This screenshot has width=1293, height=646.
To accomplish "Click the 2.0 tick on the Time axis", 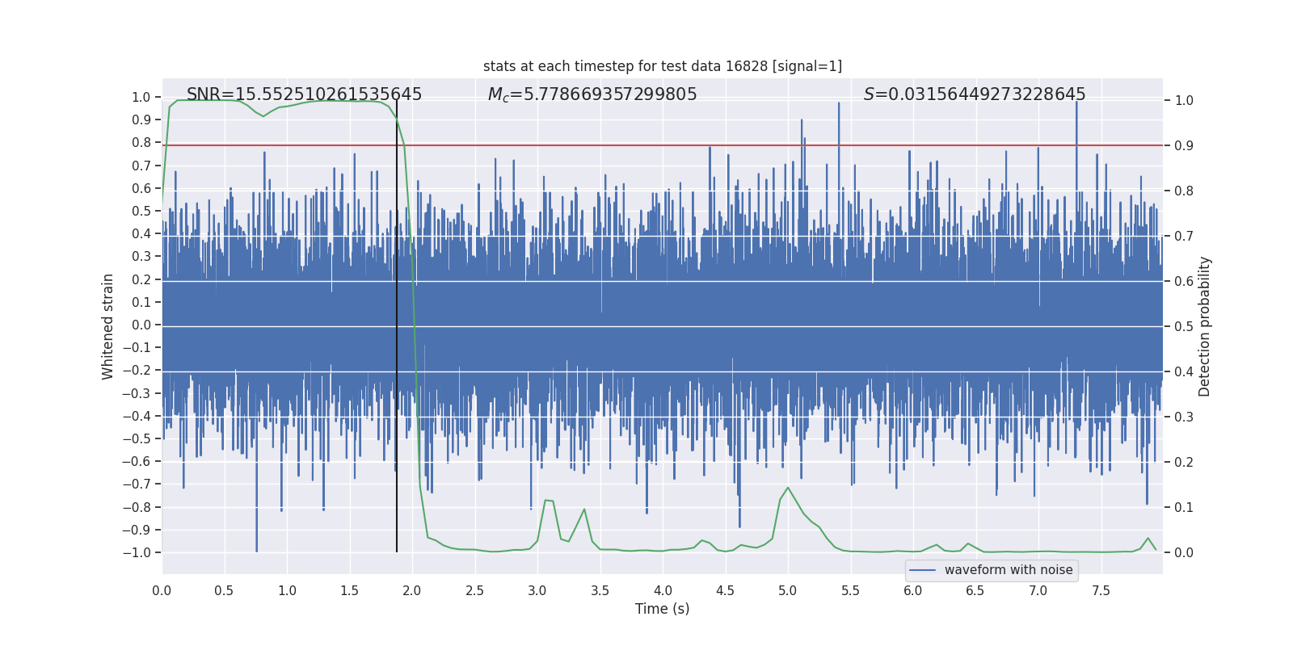I will (x=412, y=590).
